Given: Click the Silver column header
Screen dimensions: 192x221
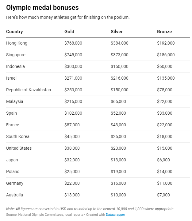Looking at the screenshot, I should click(117, 32).
